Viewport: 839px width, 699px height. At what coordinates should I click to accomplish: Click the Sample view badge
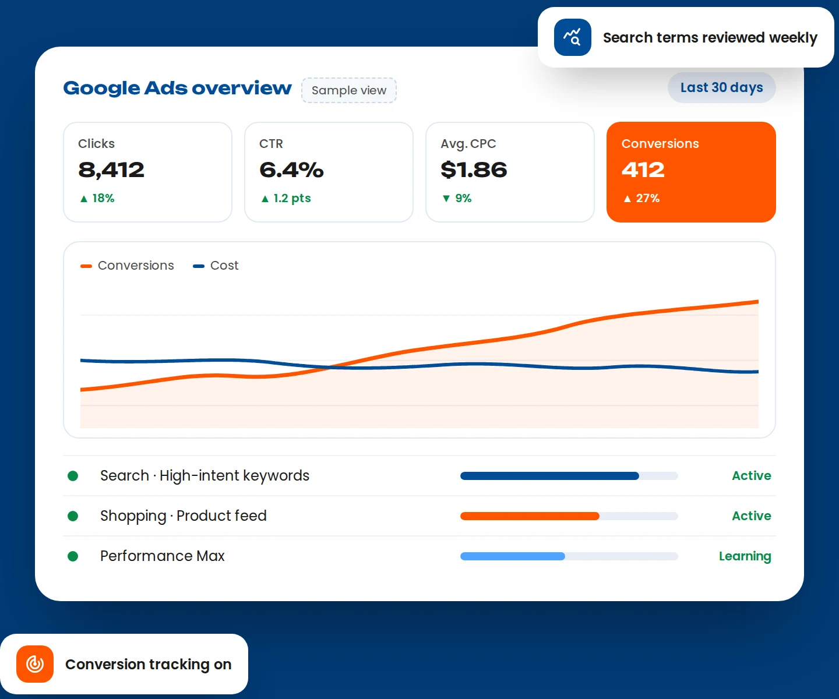click(349, 90)
